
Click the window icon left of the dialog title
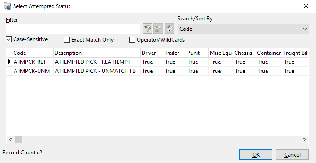click(7, 6)
